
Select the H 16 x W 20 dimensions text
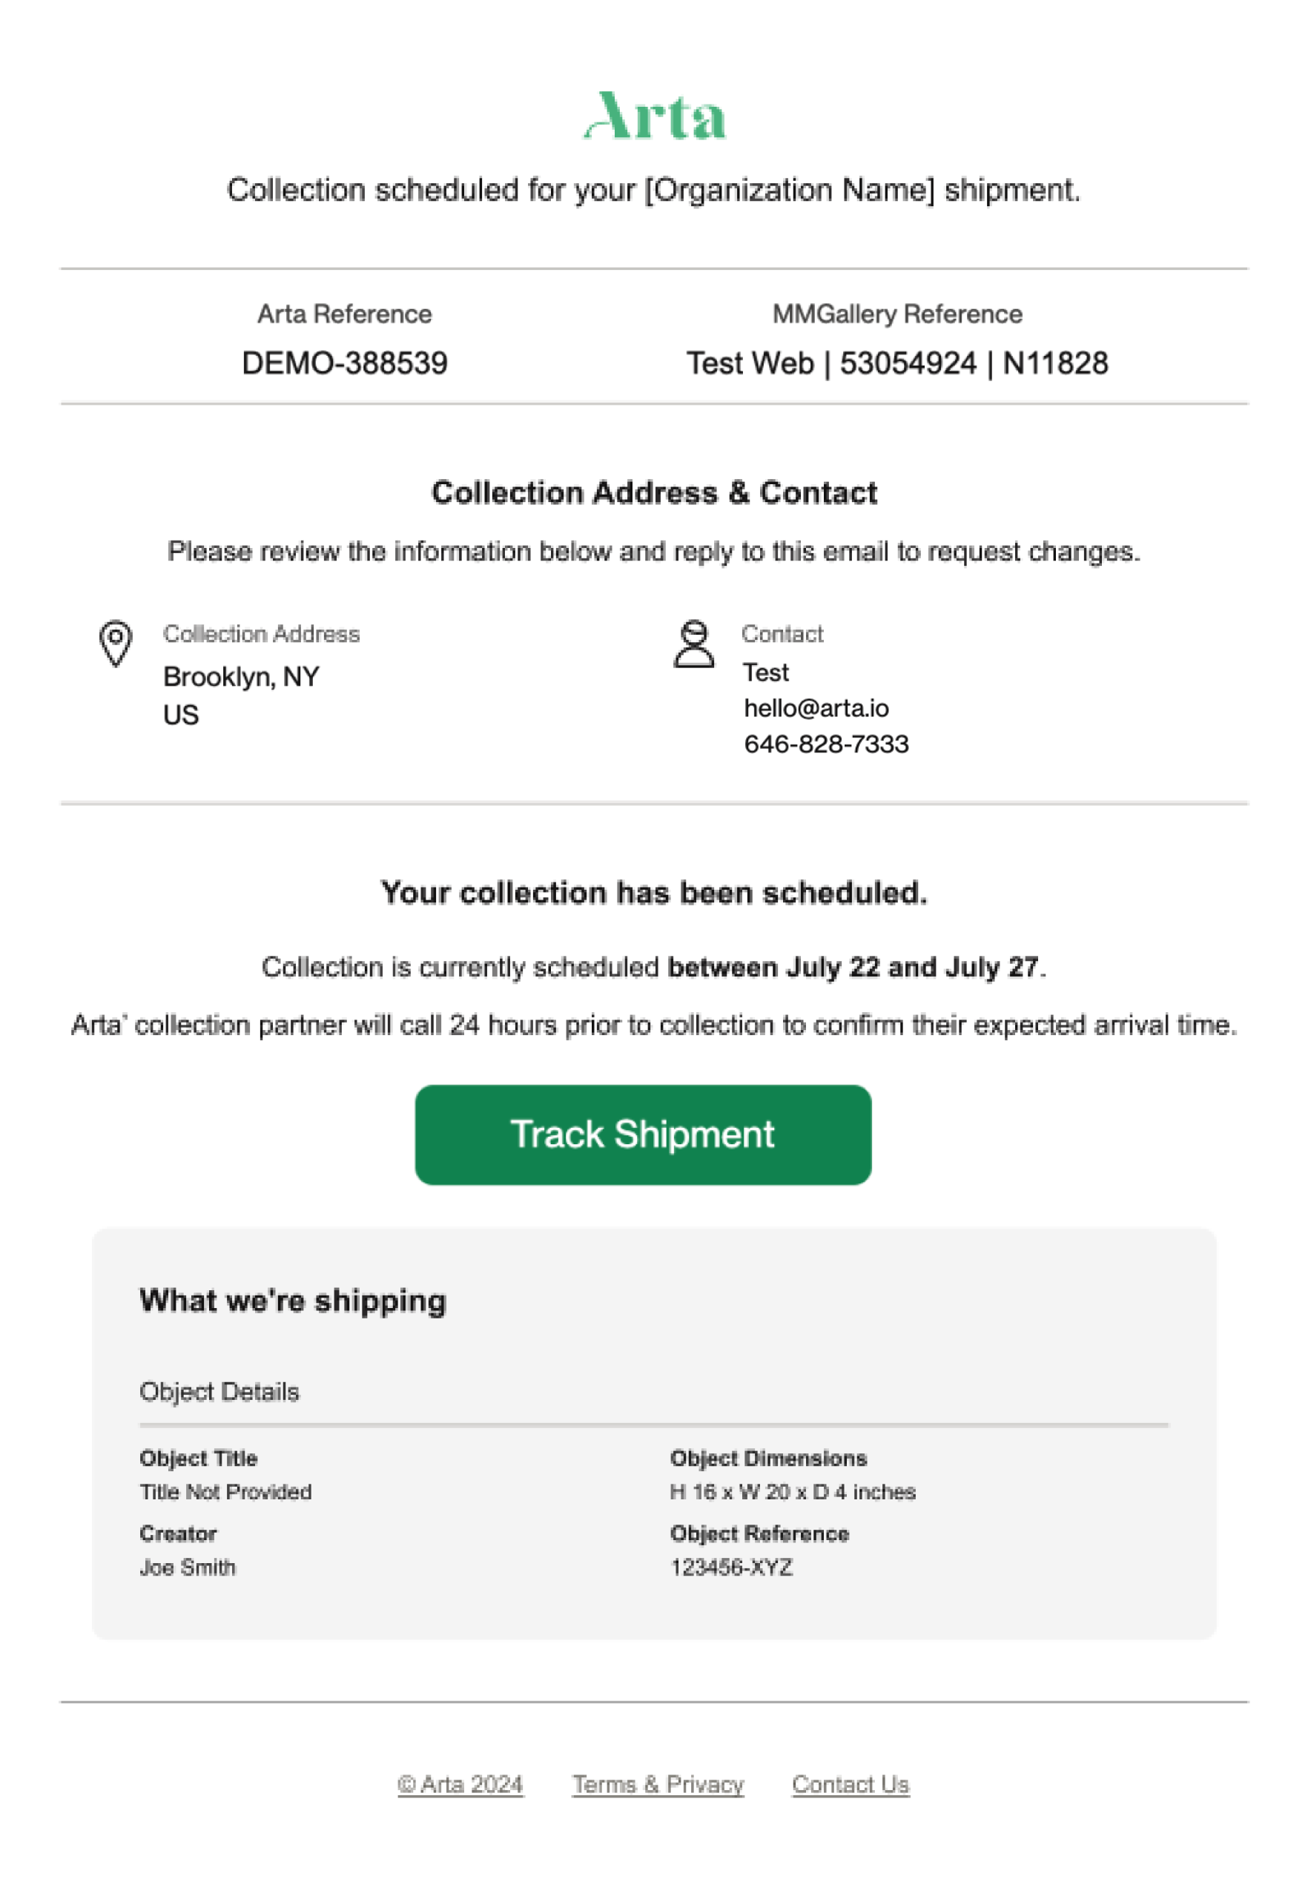[792, 1493]
